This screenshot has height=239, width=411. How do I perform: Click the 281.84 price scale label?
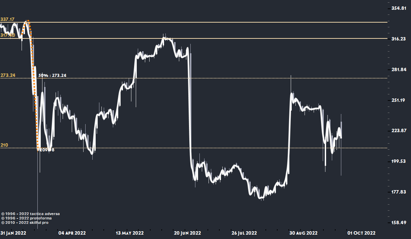pyautogui.click(x=399, y=69)
